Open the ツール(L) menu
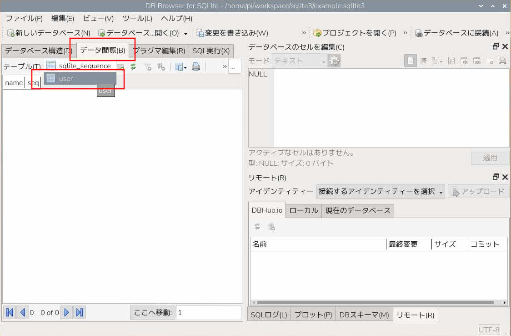Image resolution: width=511 pixels, height=336 pixels. (137, 19)
